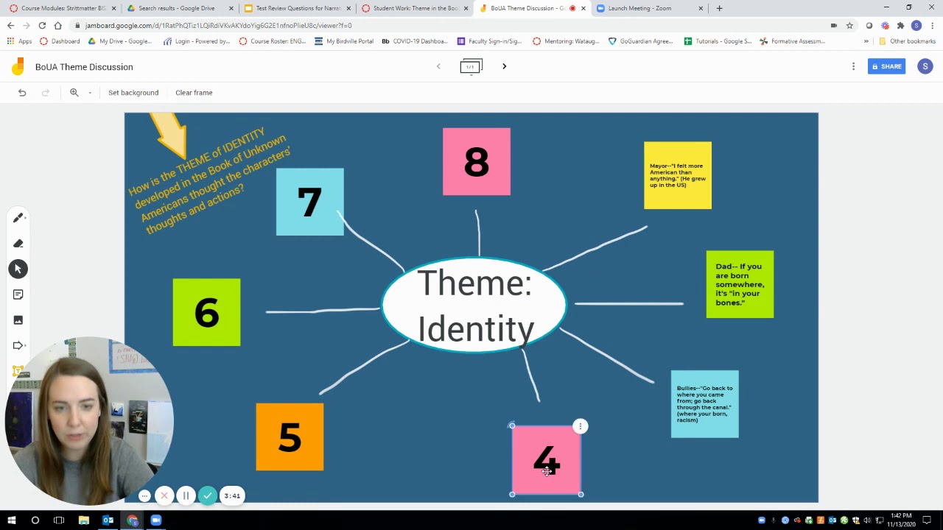This screenshot has width=943, height=530.
Task: Open the Add image tool
Action: (18, 320)
